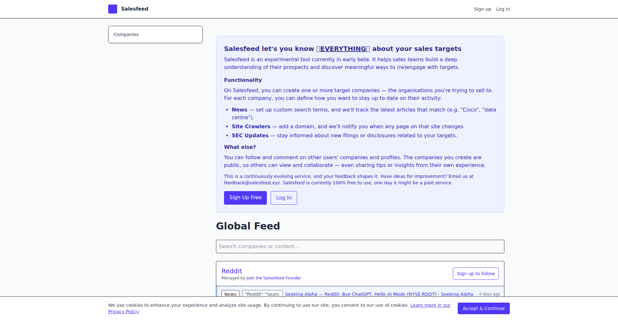Open the Reddit company title
This screenshot has width=618, height=320.
(x=231, y=271)
